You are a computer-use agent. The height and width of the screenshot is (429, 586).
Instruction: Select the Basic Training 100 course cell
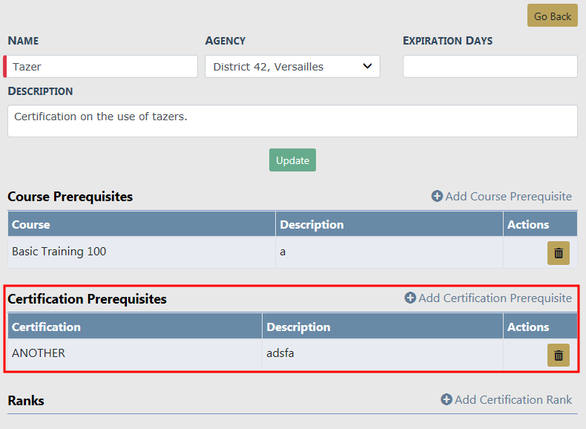59,252
